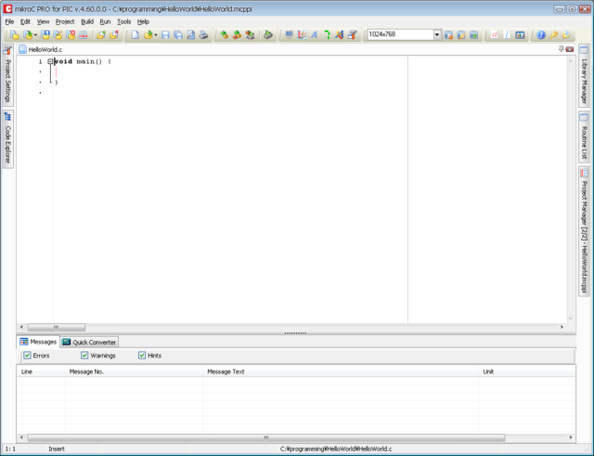Image resolution: width=594 pixels, height=456 pixels.
Task: Open the Project menu
Action: pyautogui.click(x=65, y=21)
